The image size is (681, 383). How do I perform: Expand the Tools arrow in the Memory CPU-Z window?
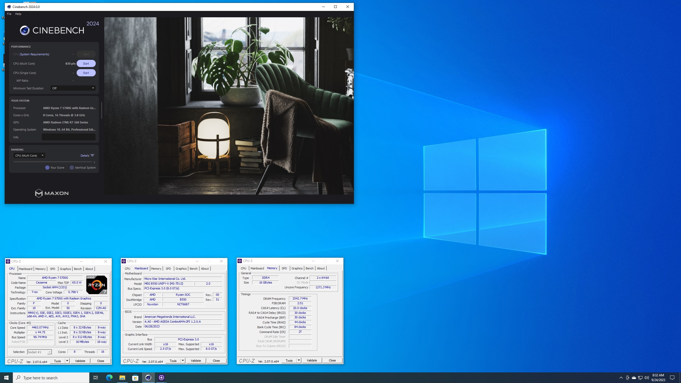coord(299,360)
